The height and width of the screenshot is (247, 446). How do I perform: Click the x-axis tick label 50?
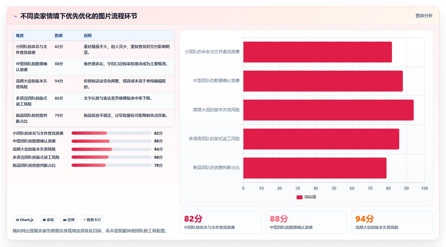pos(334,189)
